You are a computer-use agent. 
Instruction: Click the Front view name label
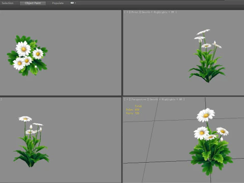[x=135, y=12]
